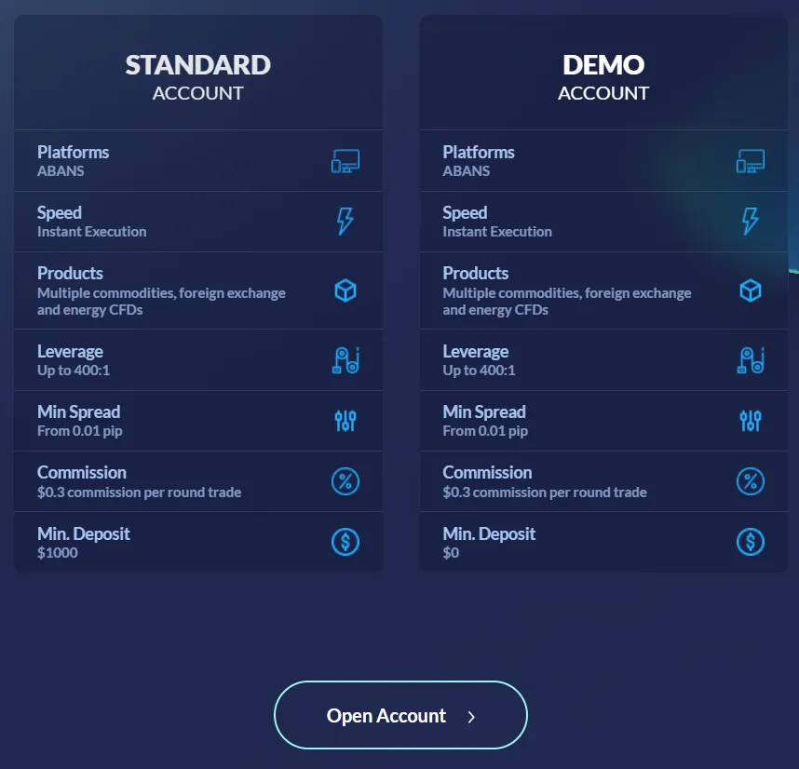The image size is (799, 769).
Task: Click the $1000 Min. Deposit text in Standard
Action: [58, 553]
